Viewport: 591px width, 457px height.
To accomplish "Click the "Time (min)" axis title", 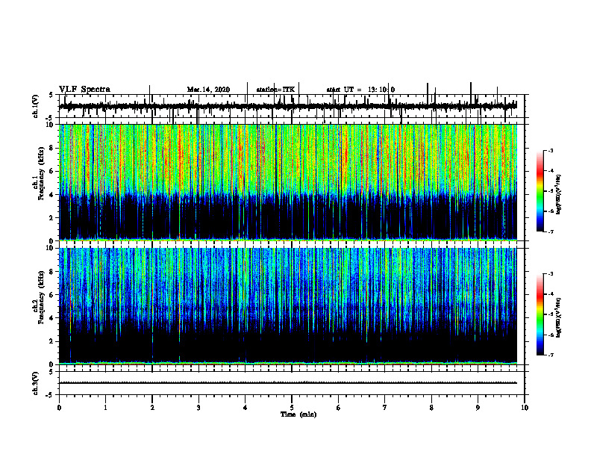I will click(x=298, y=414).
